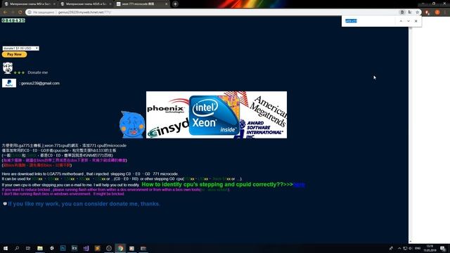This screenshot has height=253, width=450.
Task: Reload the page with the refresh icon
Action: coord(20,13)
